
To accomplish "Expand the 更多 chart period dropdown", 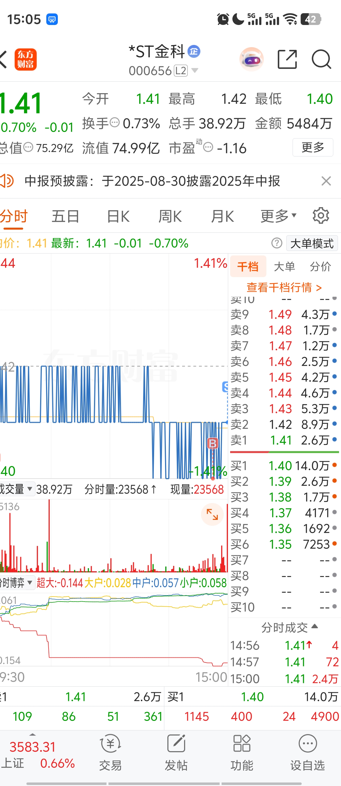I will tap(278, 216).
